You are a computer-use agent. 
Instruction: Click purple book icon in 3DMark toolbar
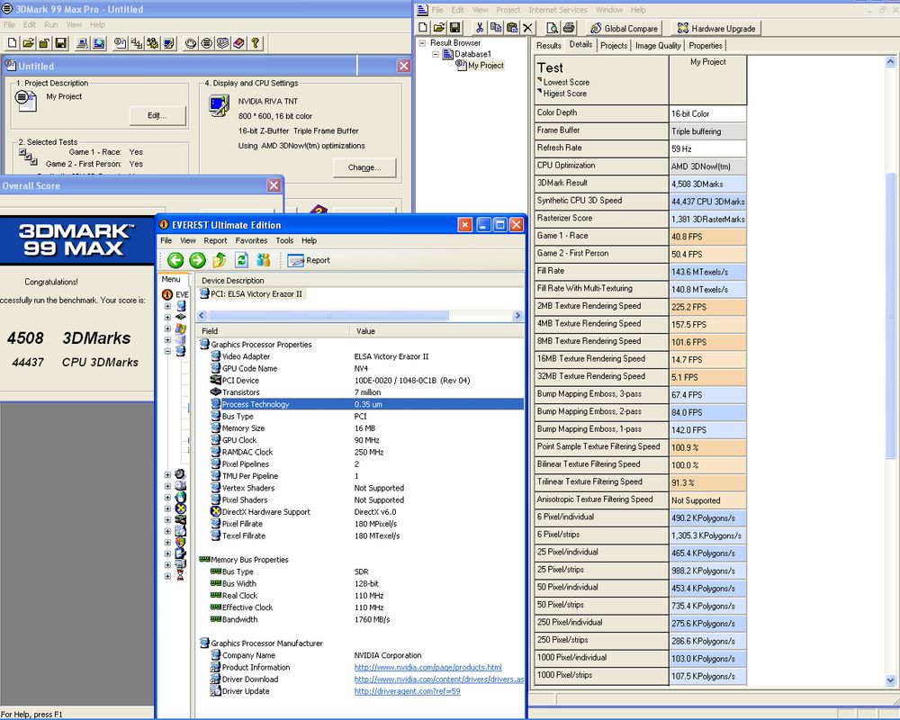pos(239,43)
